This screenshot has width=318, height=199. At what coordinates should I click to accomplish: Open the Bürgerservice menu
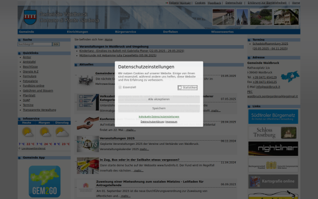pos(126,32)
